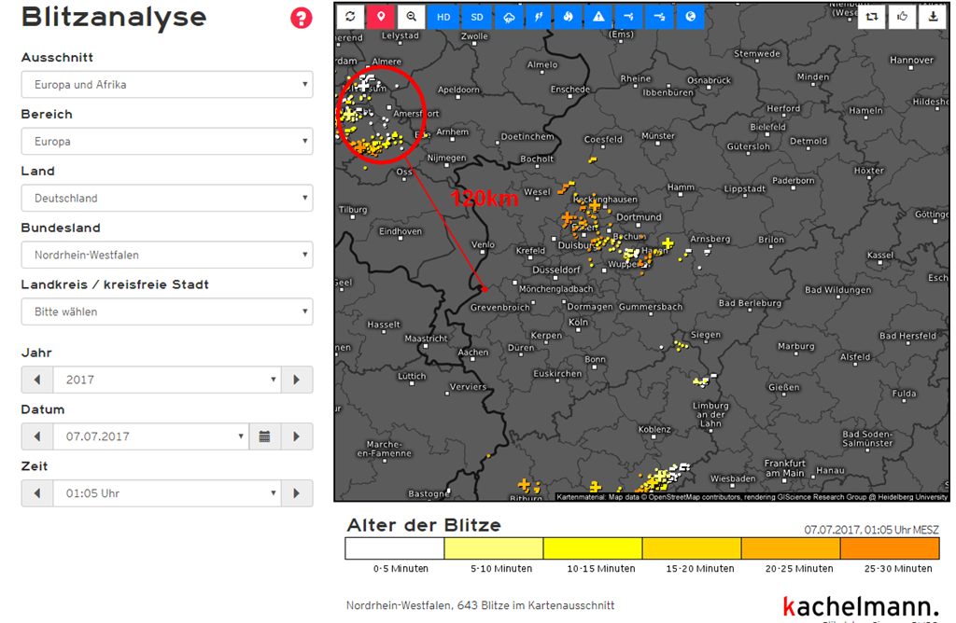Click the download icon on map
This screenshot has height=623, width=956.
pyautogui.click(x=933, y=17)
